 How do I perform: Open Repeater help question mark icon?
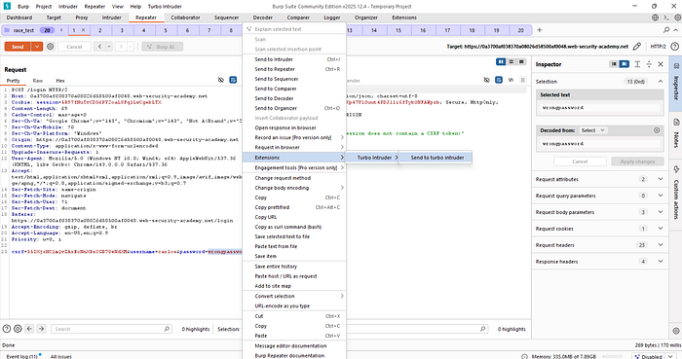coord(674,47)
